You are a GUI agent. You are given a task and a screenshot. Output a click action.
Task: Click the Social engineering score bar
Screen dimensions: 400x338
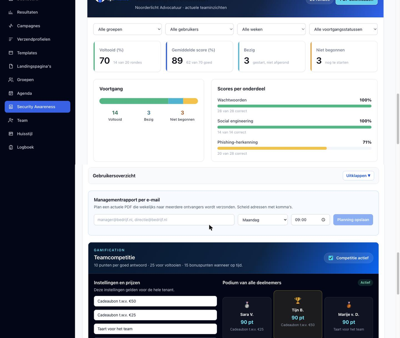(294, 127)
